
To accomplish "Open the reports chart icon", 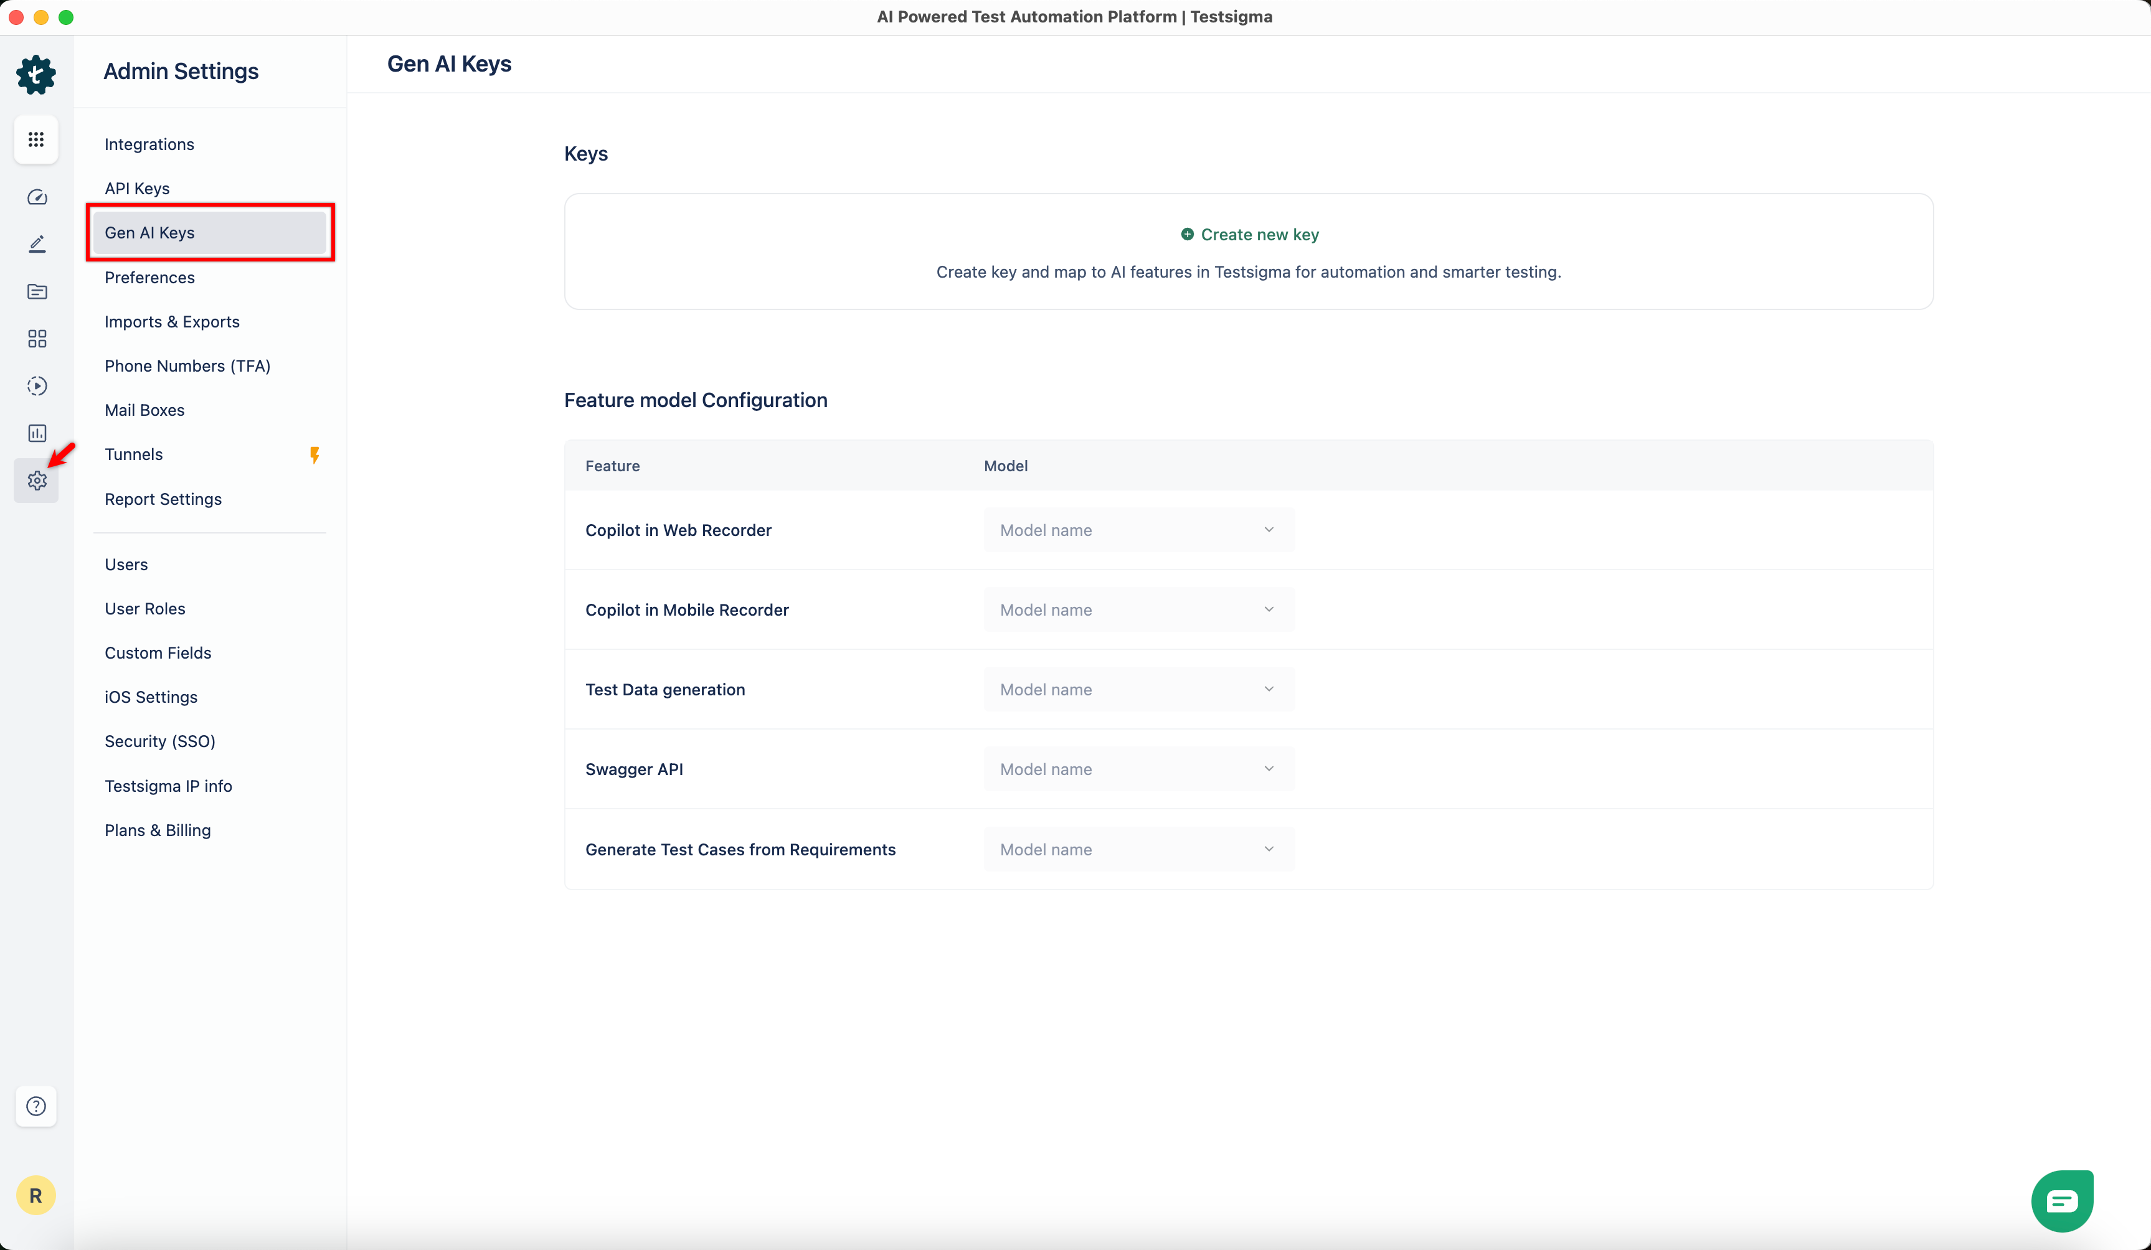I will tap(37, 433).
